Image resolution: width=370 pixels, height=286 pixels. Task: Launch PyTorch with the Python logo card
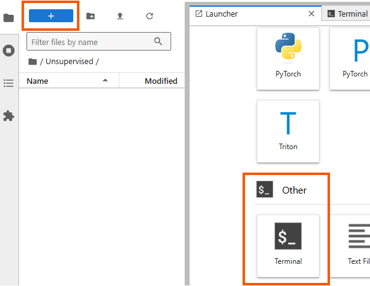coord(288,59)
